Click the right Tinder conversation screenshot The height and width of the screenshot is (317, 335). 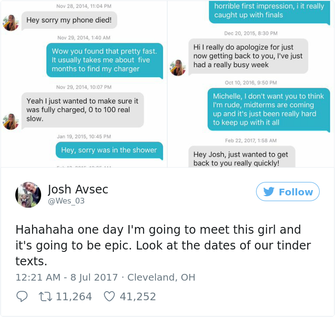251,84
